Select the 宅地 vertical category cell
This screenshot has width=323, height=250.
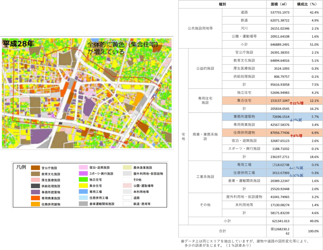click(183, 137)
